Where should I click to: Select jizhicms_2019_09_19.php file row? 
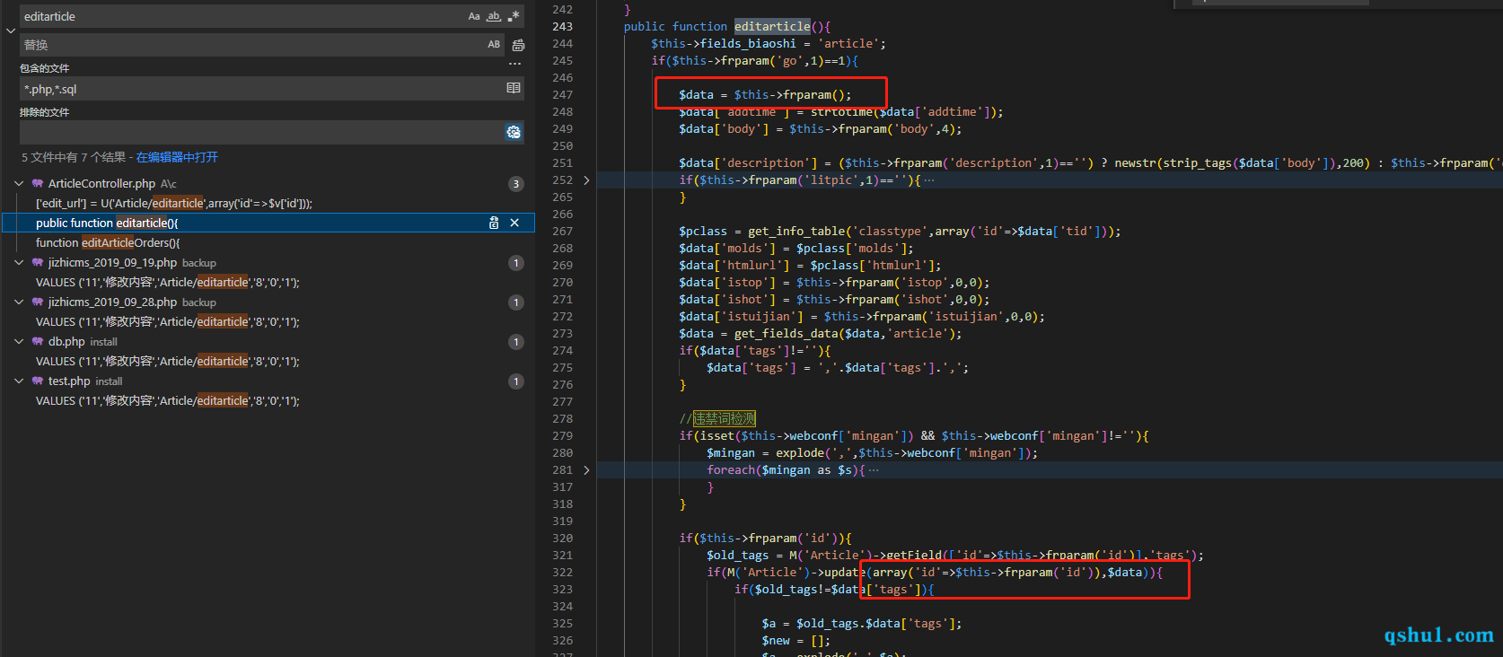click(268, 262)
